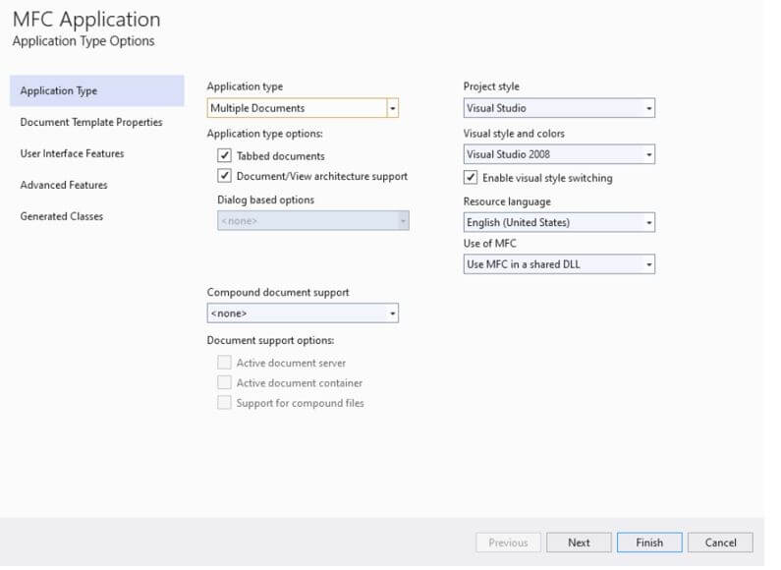Click the Active document server checkbox
This screenshot has height=570, width=781.
(x=225, y=363)
